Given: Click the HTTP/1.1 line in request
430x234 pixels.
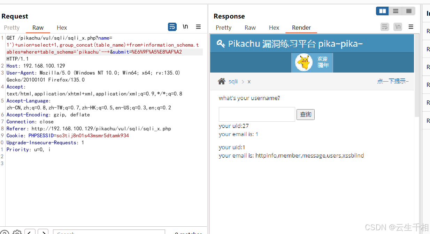Looking at the screenshot, I should tap(17, 59).
